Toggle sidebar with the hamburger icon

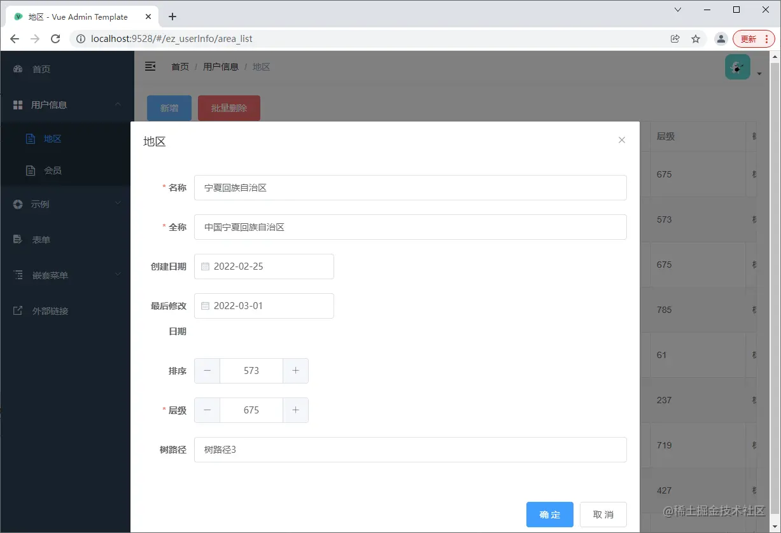(150, 66)
